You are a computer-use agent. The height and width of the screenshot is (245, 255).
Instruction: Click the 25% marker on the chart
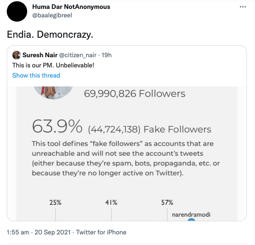point(55,203)
